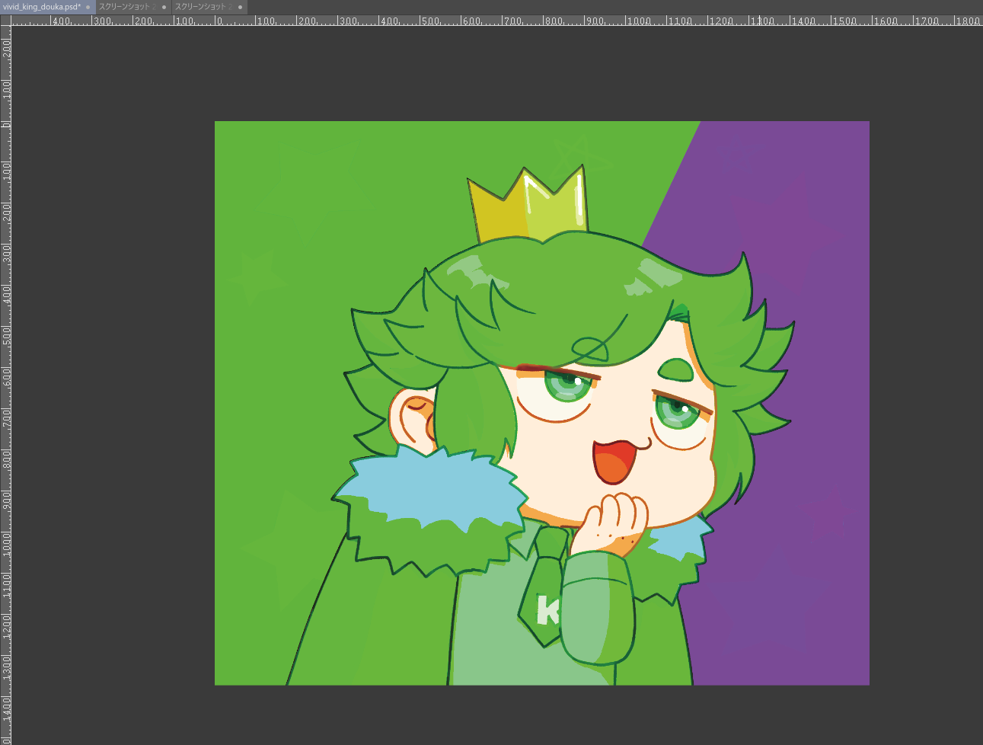Click the gray pasteboard below the canvas
This screenshot has width=983, height=745.
pos(533,716)
